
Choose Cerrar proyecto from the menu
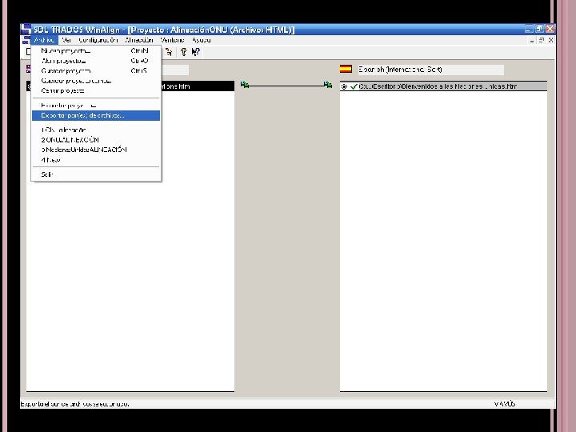tap(96, 90)
